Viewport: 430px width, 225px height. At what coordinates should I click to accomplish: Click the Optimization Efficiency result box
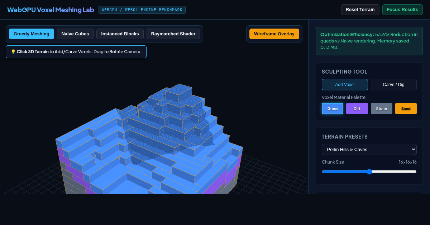(x=369, y=41)
